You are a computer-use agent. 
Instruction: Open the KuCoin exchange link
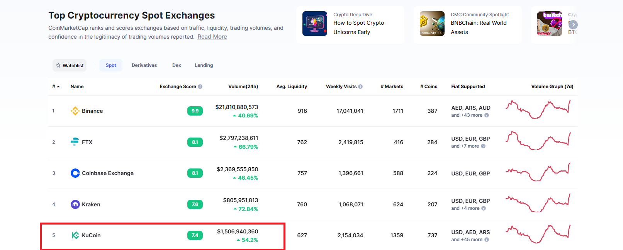[x=91, y=235]
